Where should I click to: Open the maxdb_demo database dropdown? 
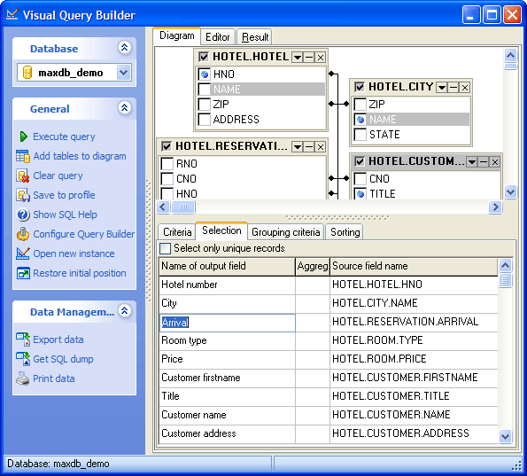(x=123, y=73)
